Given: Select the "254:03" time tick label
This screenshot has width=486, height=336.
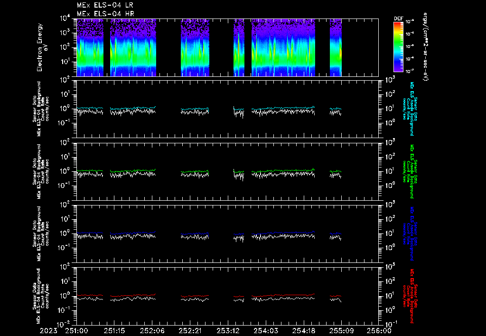Looking at the screenshot, I should click(x=266, y=331).
